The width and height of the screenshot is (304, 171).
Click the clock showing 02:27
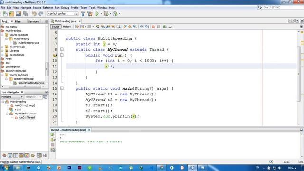click(x=293, y=168)
